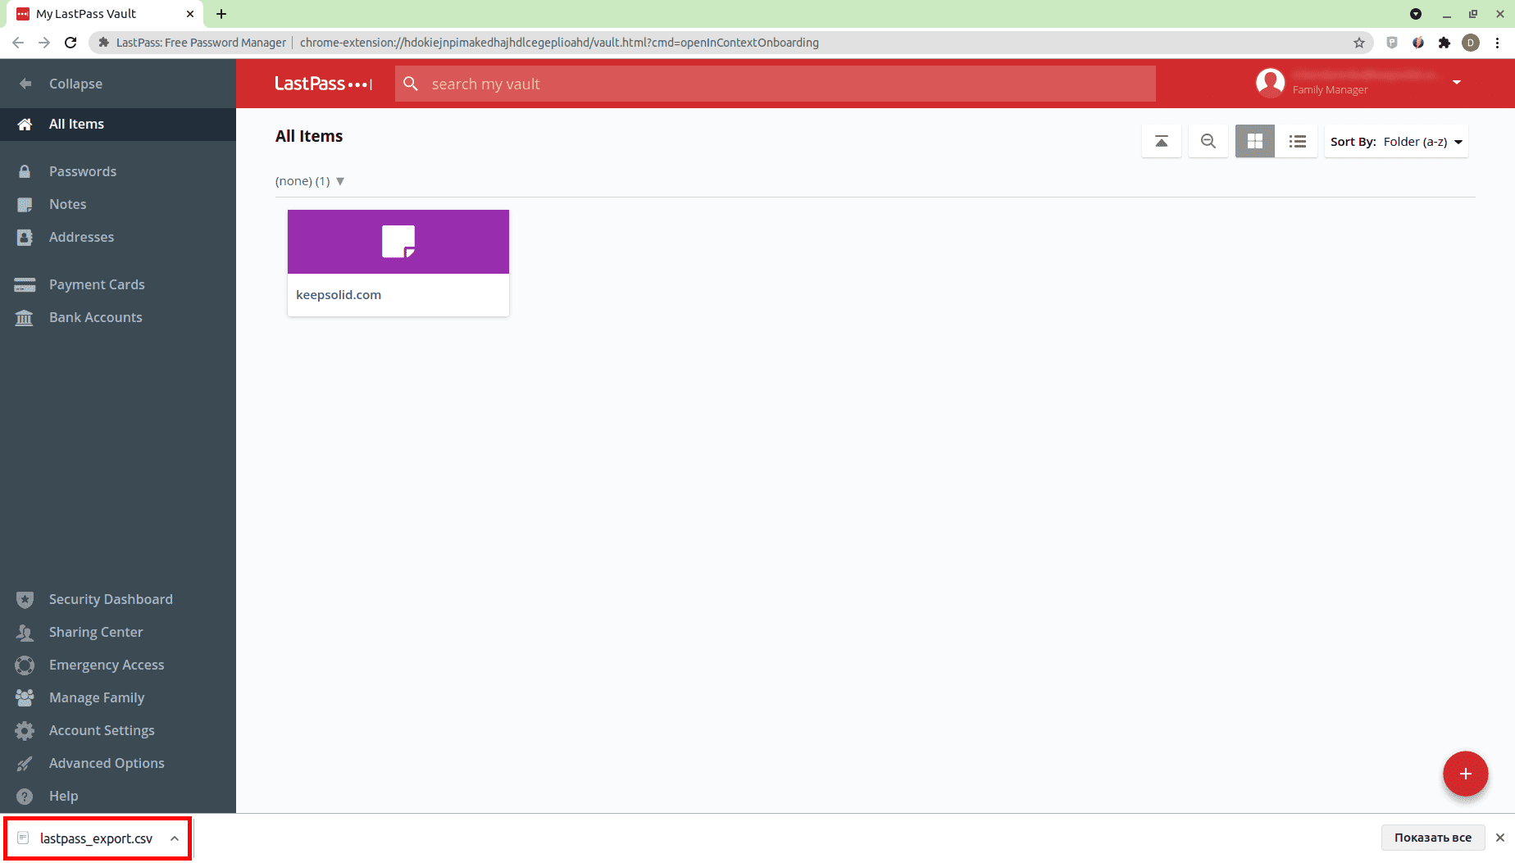The width and height of the screenshot is (1515, 863).
Task: Open Passwords in the sidebar
Action: 82,171
